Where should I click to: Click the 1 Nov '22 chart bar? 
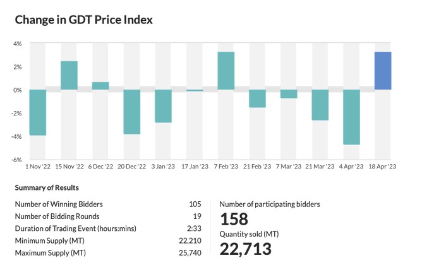tap(38, 112)
